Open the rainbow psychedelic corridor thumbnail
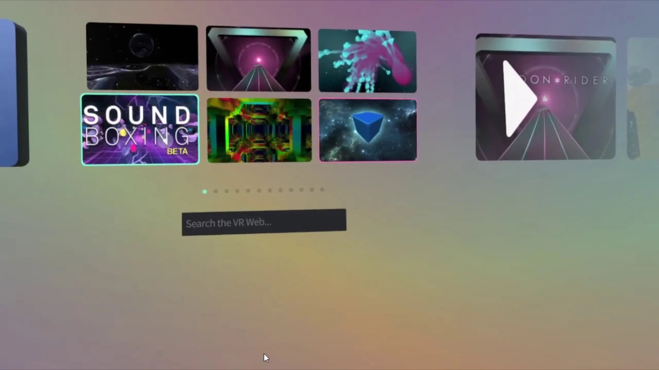The image size is (659, 370). click(x=259, y=131)
